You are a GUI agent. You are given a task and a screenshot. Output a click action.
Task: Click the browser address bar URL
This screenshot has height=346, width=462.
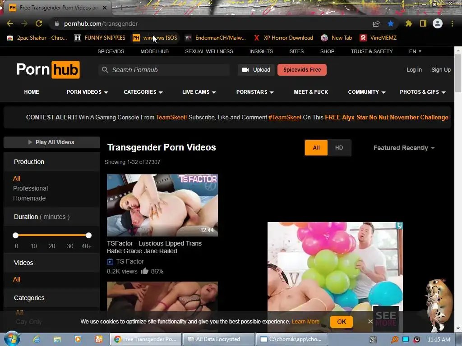[101, 23]
